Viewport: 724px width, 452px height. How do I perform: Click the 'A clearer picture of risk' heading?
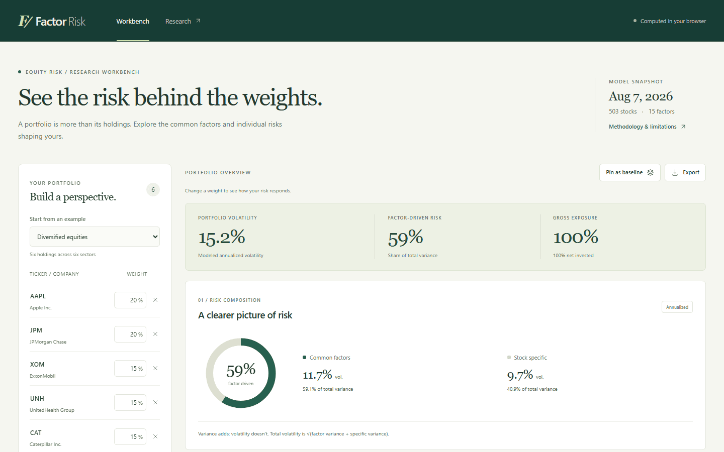pos(245,315)
